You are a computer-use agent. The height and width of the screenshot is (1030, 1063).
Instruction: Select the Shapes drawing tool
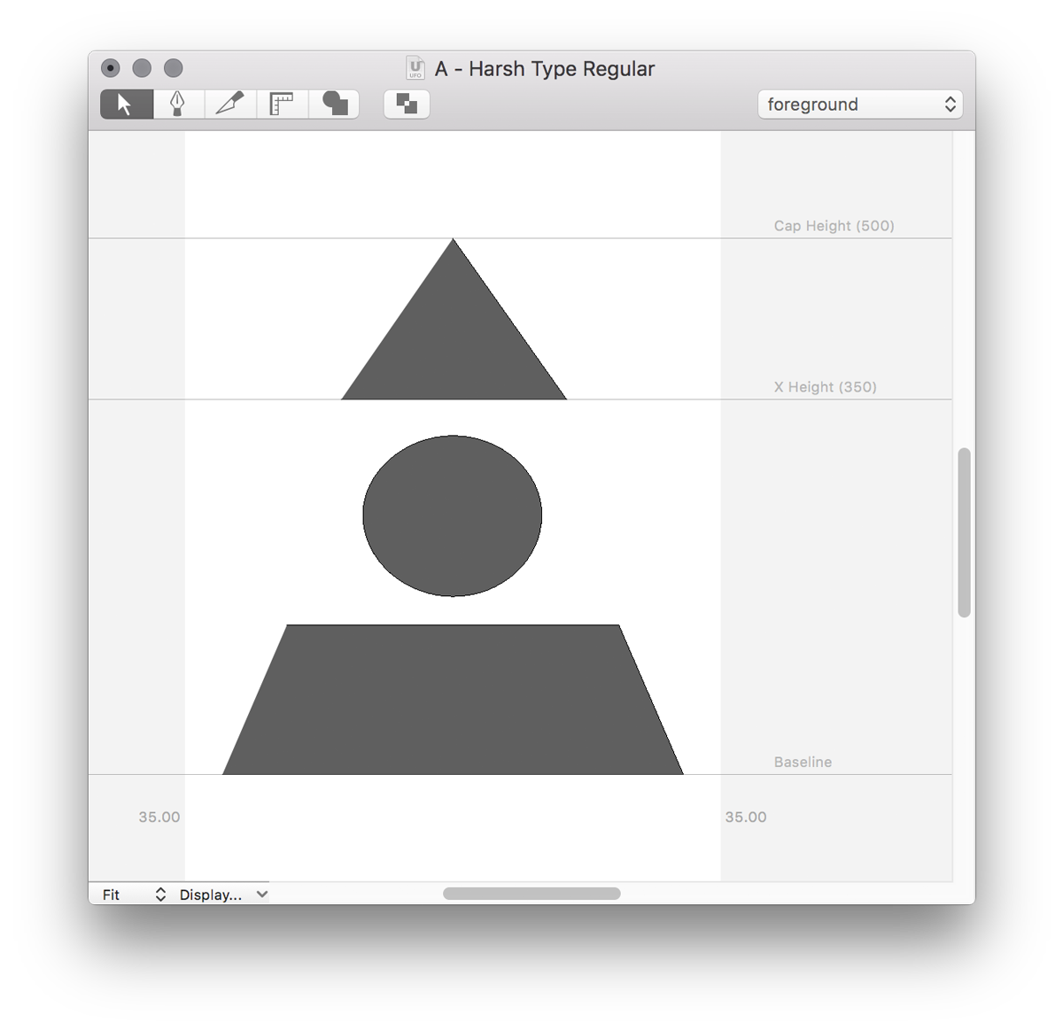[334, 105]
